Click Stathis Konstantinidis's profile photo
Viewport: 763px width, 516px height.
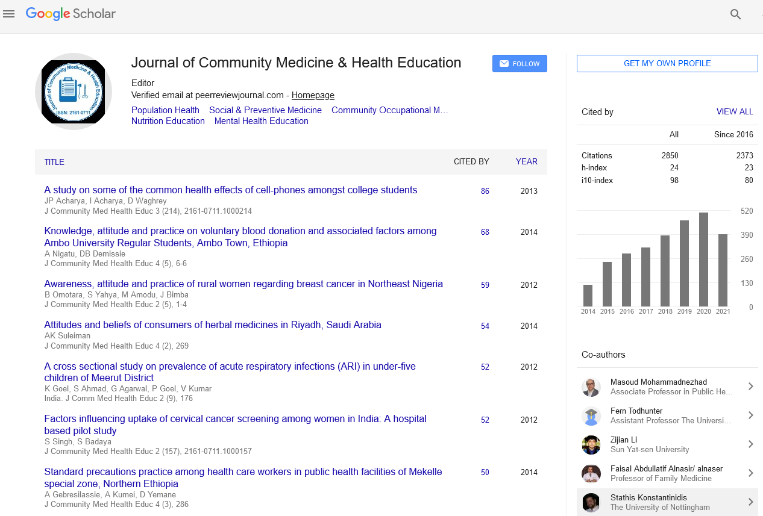pos(591,502)
